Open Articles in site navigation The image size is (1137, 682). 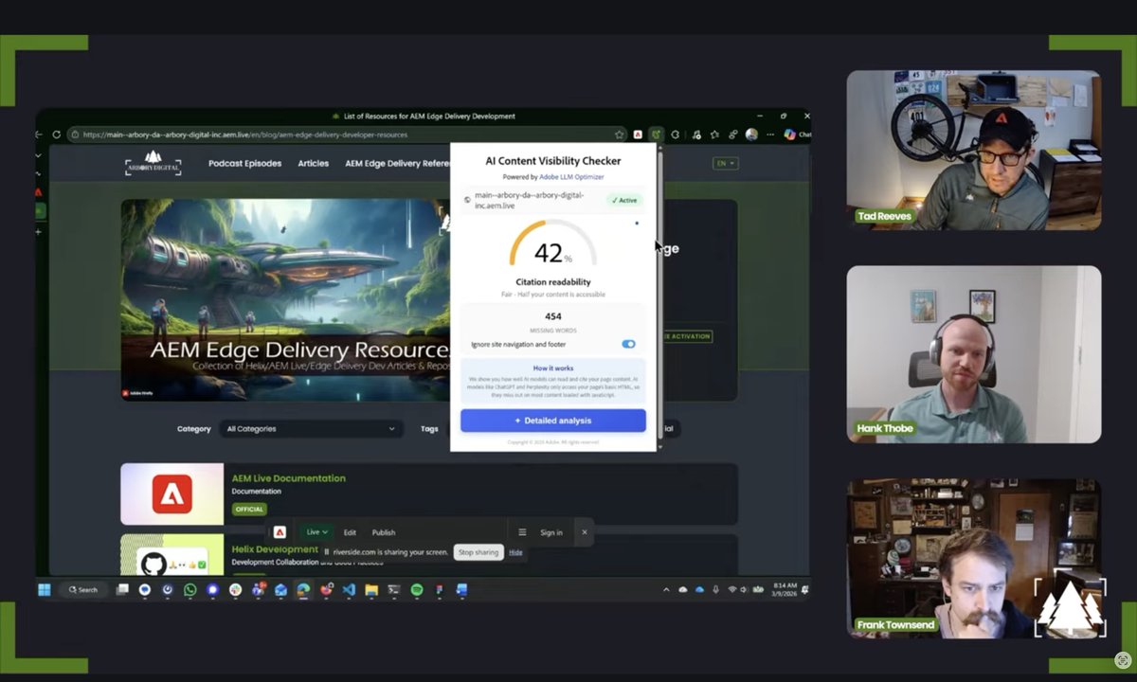(x=313, y=163)
